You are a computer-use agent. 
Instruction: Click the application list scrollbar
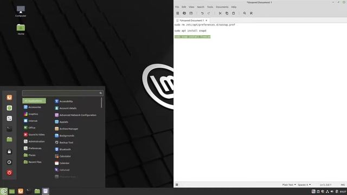point(101,103)
